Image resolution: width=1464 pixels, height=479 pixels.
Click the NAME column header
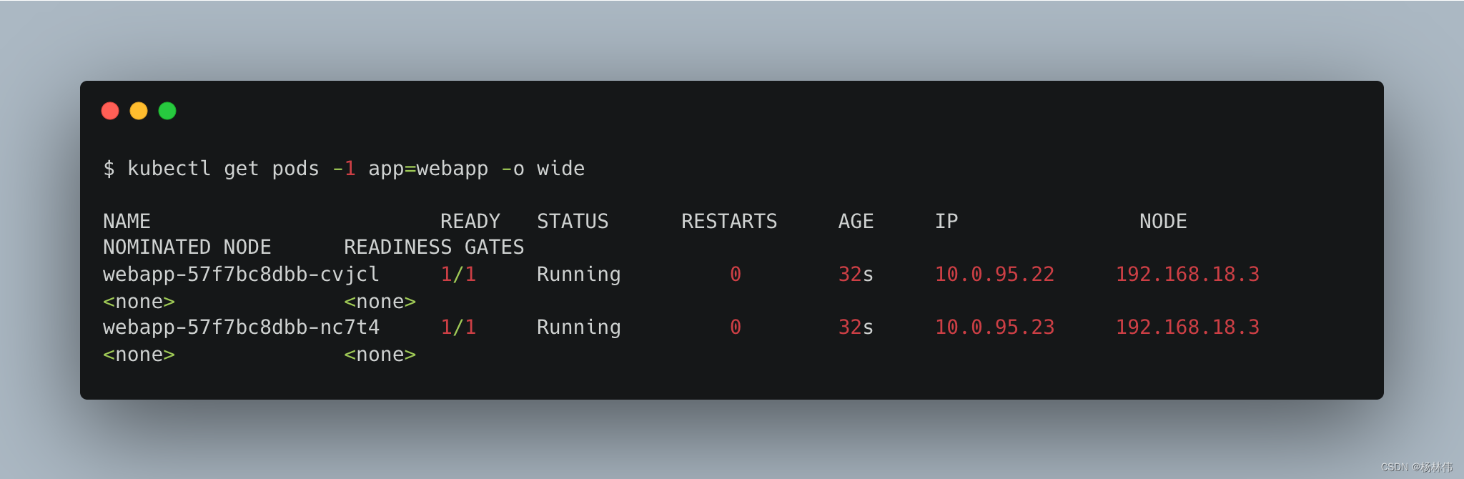click(x=127, y=222)
